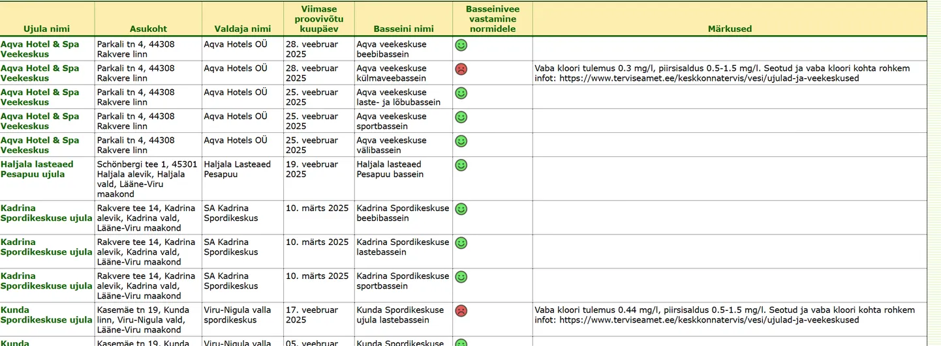
Task: Select 28. veebruar 2025 date in beebibassein row
Action: (x=318, y=49)
